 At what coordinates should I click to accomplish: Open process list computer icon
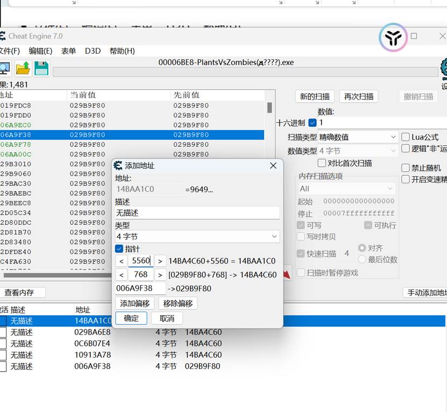pyautogui.click(x=4, y=68)
